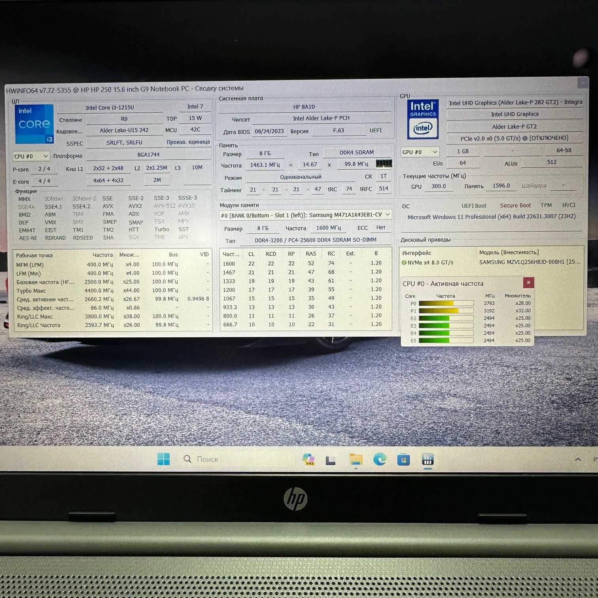Image resolution: width=598 pixels, height=598 pixels.
Task: Open Microsoft Store from the taskbar
Action: (x=403, y=460)
